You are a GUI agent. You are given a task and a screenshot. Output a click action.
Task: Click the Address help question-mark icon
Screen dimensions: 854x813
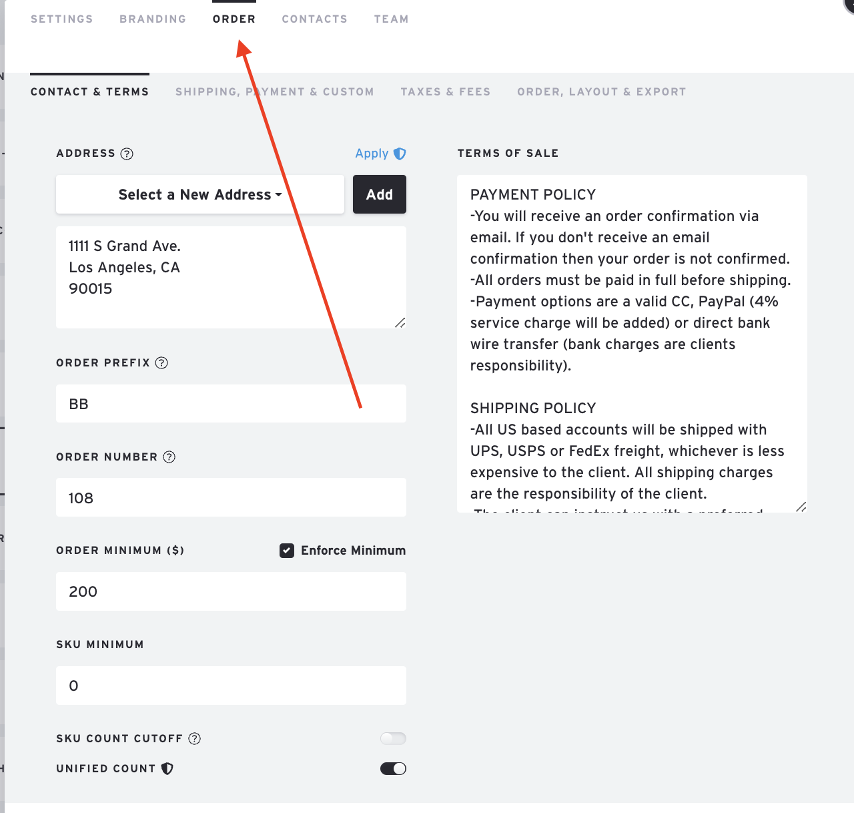pyautogui.click(x=127, y=154)
